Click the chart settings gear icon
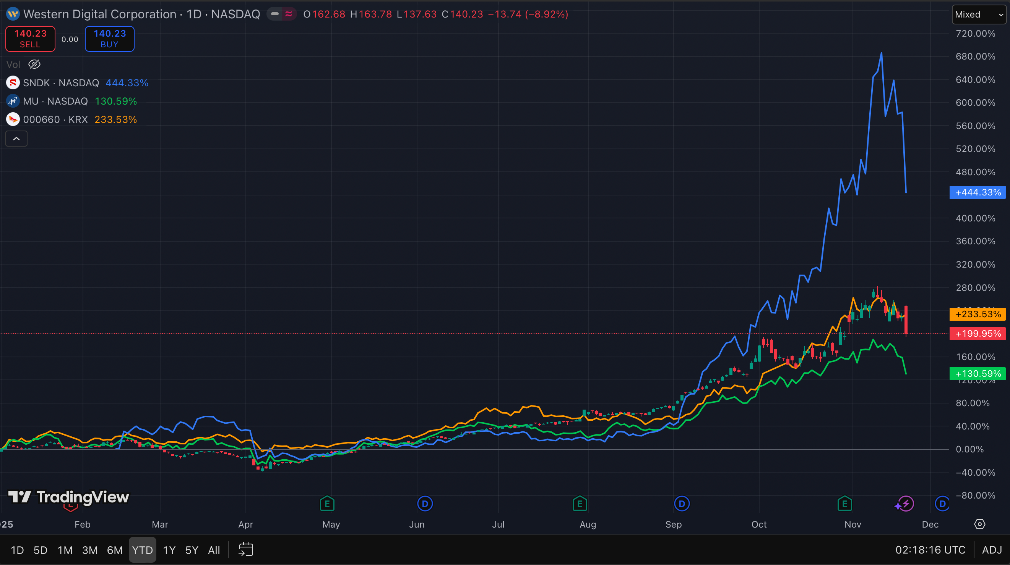Screen dimensions: 1010x565 (x=979, y=524)
